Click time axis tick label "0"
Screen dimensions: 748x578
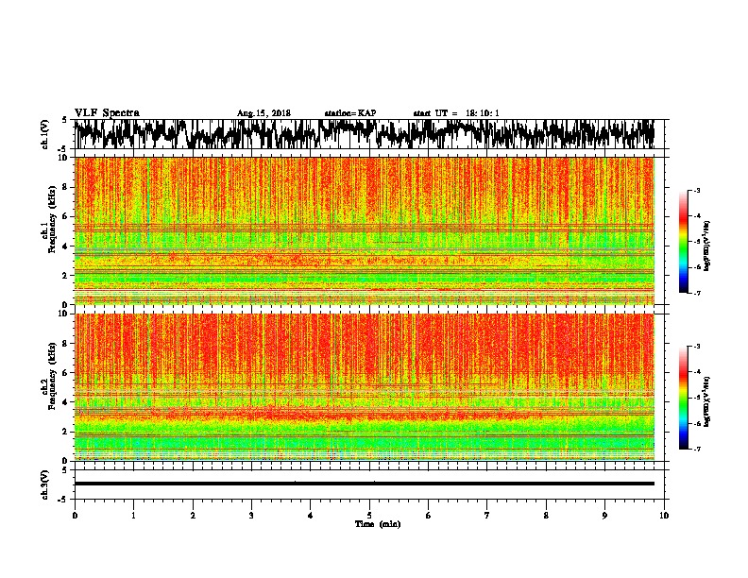[x=75, y=516]
